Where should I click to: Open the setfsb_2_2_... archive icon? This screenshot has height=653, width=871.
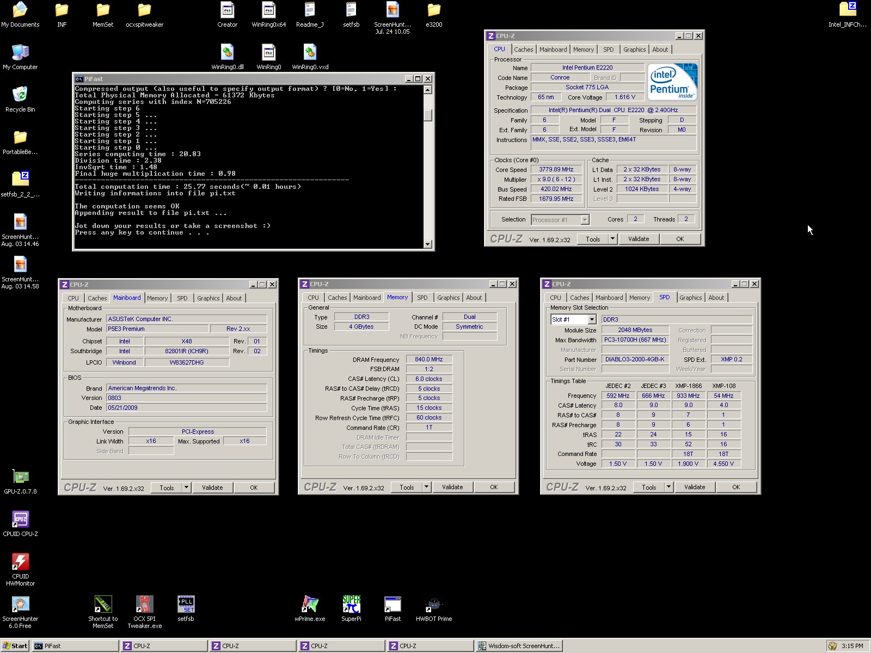pyautogui.click(x=20, y=184)
